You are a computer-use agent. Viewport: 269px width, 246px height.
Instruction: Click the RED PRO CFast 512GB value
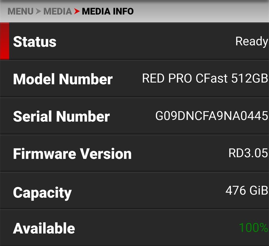tap(205, 78)
